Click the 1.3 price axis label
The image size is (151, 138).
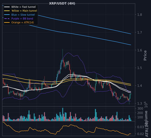140,103
